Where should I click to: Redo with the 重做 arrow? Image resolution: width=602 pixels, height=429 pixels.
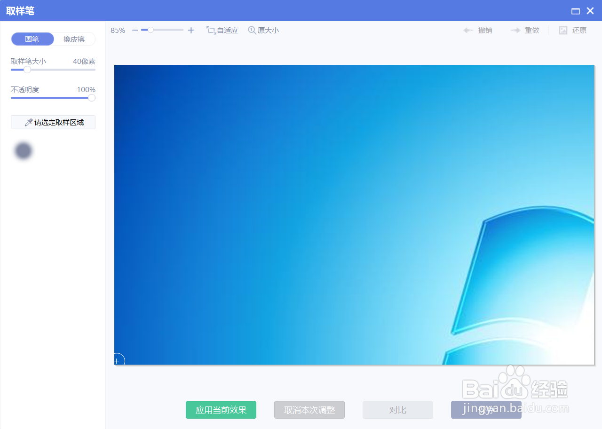click(525, 30)
